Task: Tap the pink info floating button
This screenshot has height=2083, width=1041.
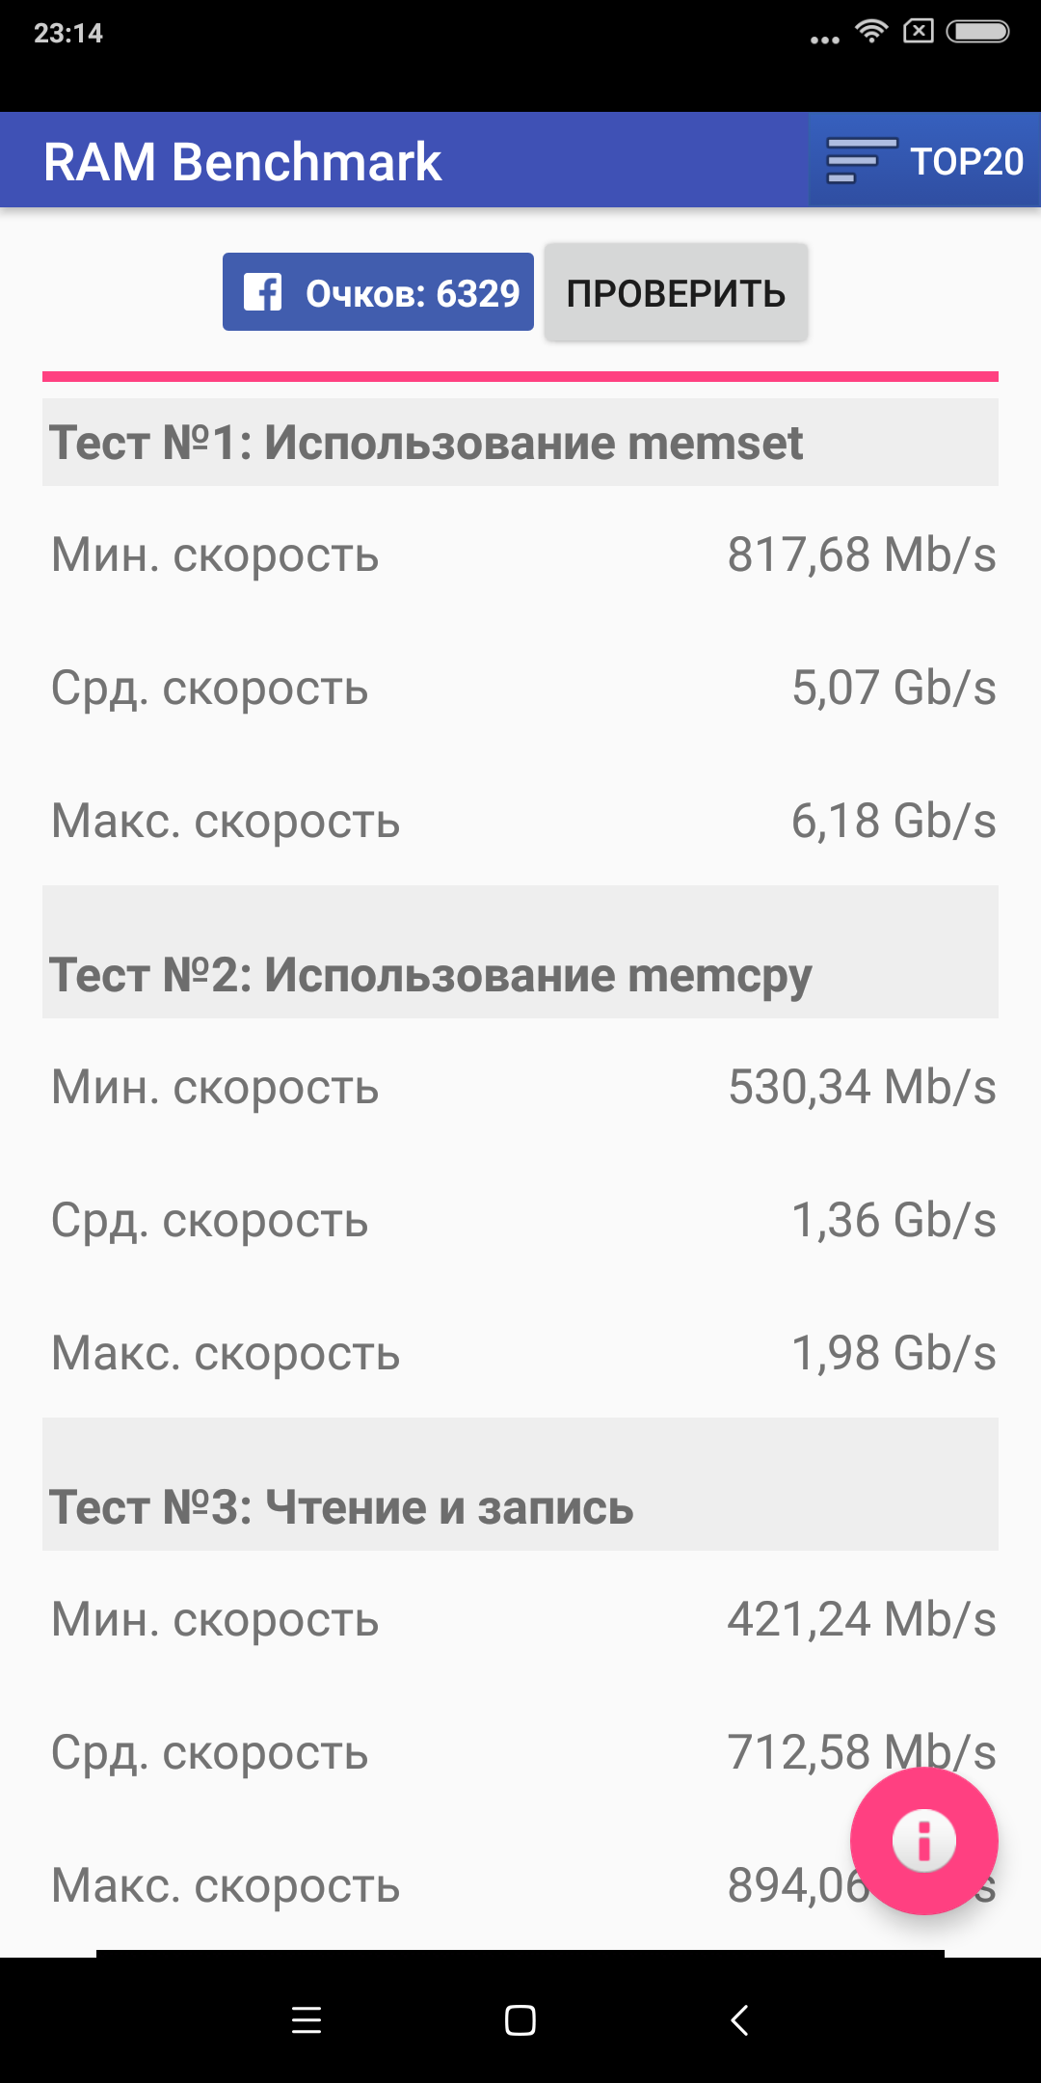Action: (923, 1841)
